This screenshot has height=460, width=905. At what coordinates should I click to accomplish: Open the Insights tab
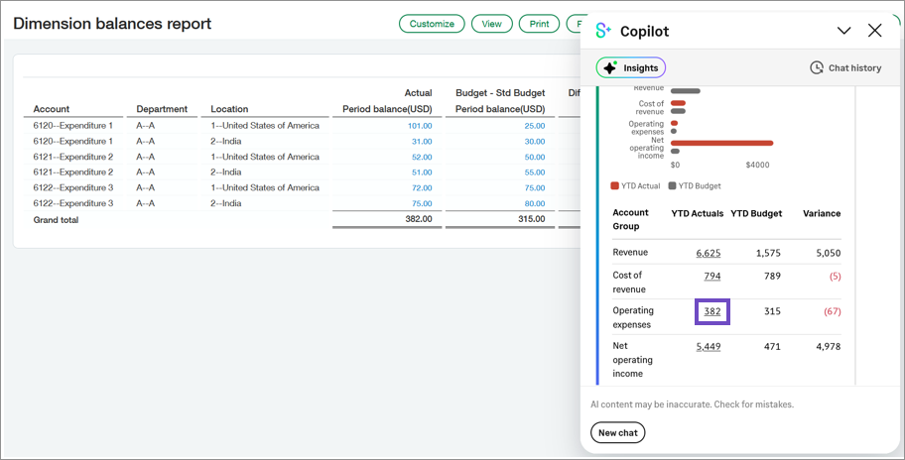point(631,67)
